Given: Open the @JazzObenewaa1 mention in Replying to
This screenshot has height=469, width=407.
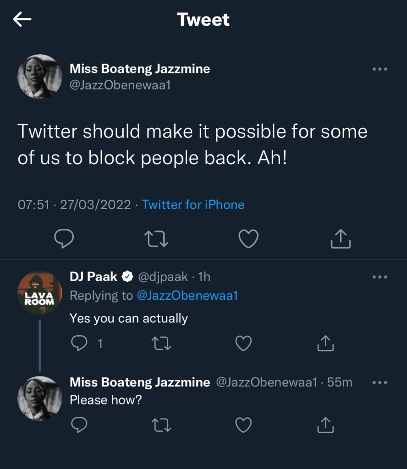Looking at the screenshot, I should 187,296.
